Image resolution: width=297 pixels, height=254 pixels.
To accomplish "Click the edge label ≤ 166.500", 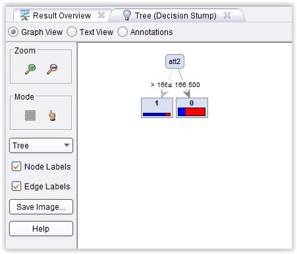I will click(x=184, y=85).
